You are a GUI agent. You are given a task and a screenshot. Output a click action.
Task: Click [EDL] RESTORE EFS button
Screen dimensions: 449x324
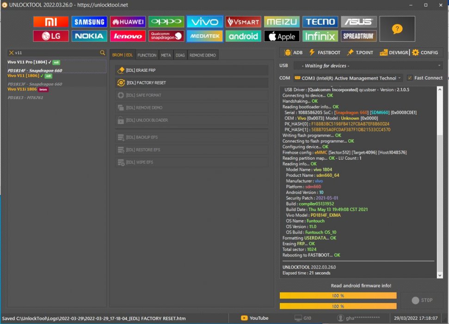pos(192,150)
